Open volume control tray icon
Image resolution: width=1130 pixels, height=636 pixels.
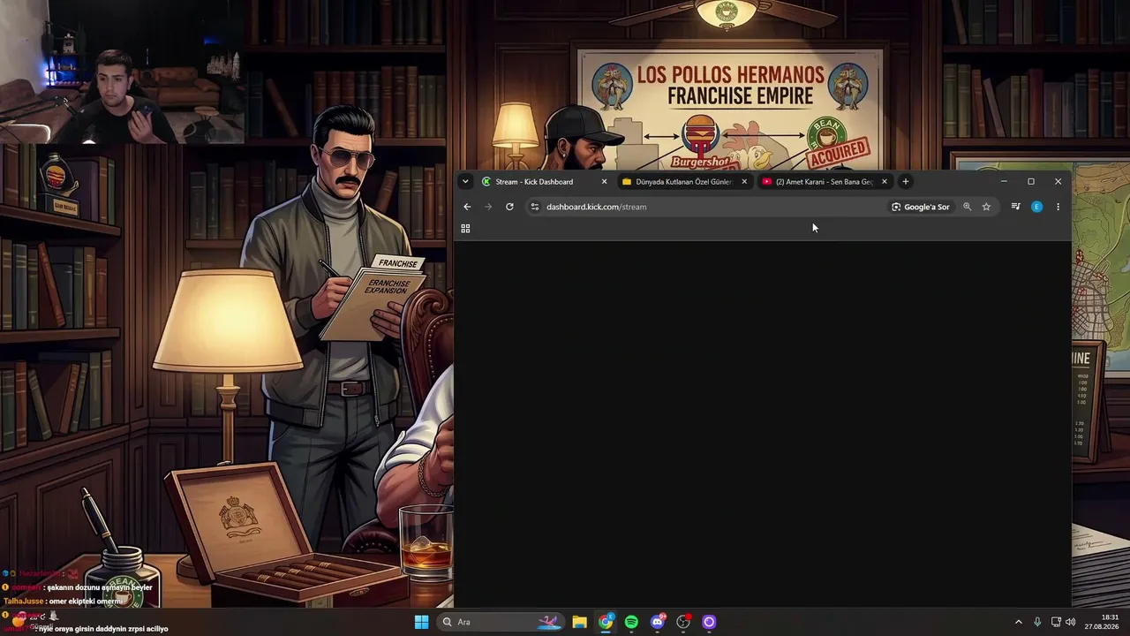(1071, 622)
